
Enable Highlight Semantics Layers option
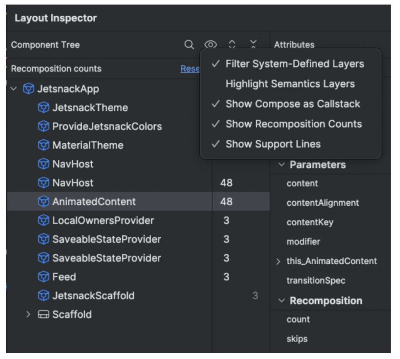click(x=290, y=84)
